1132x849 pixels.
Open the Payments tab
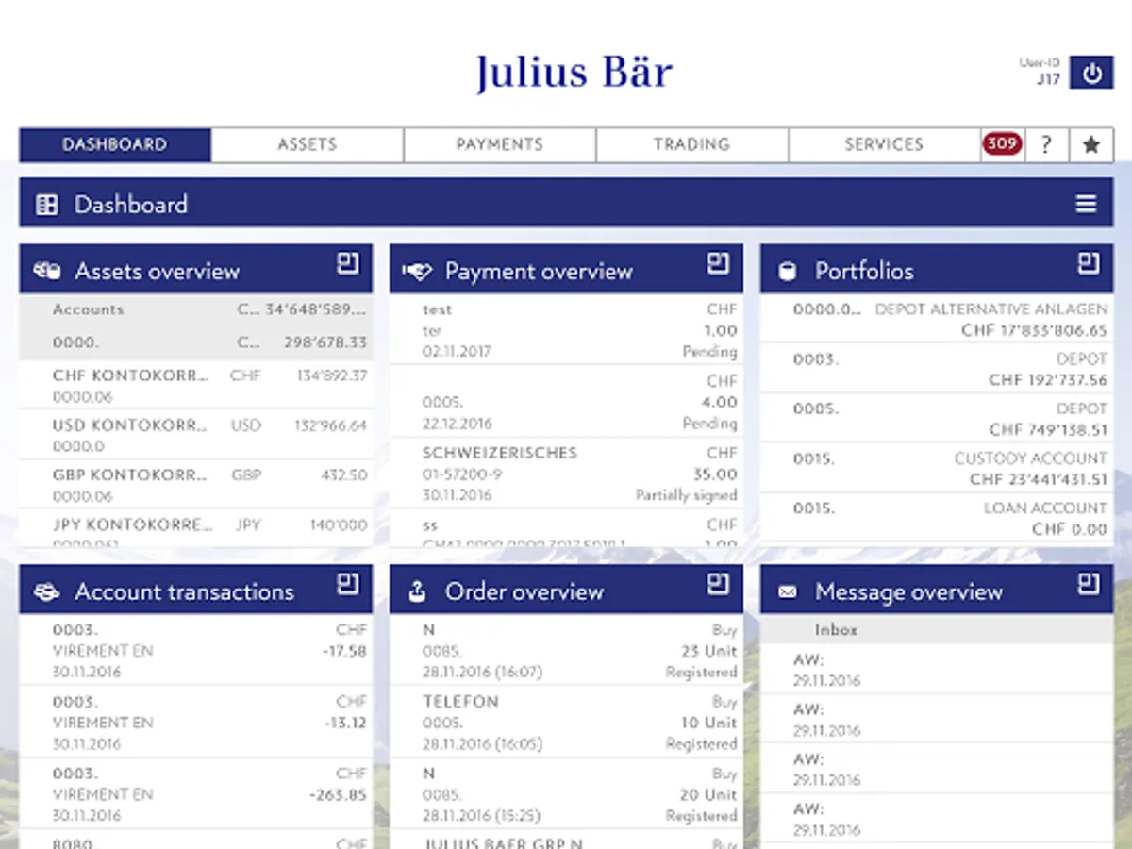[500, 145]
